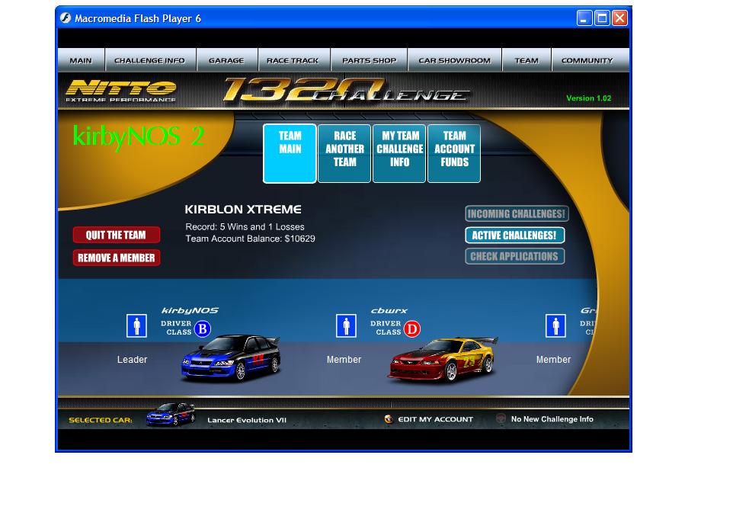Click the SELECTED CAR label
This screenshot has width=749, height=532.
tap(101, 420)
